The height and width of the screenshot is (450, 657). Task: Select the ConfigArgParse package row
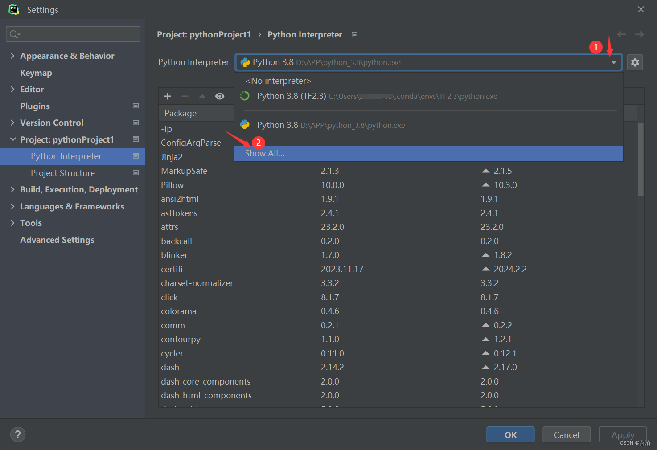(191, 143)
